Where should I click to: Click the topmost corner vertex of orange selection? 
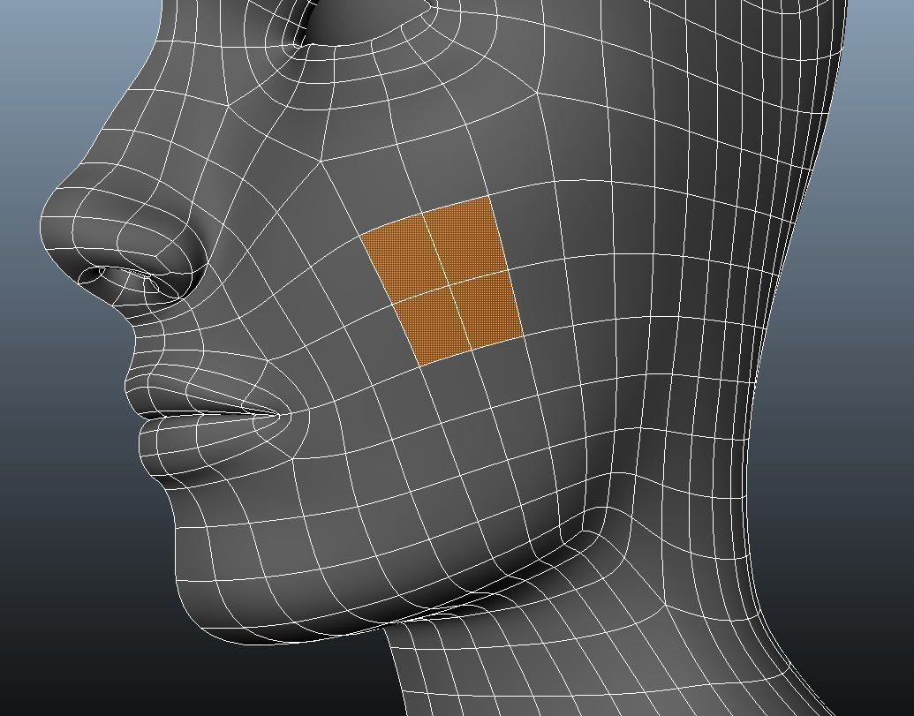coord(488,197)
